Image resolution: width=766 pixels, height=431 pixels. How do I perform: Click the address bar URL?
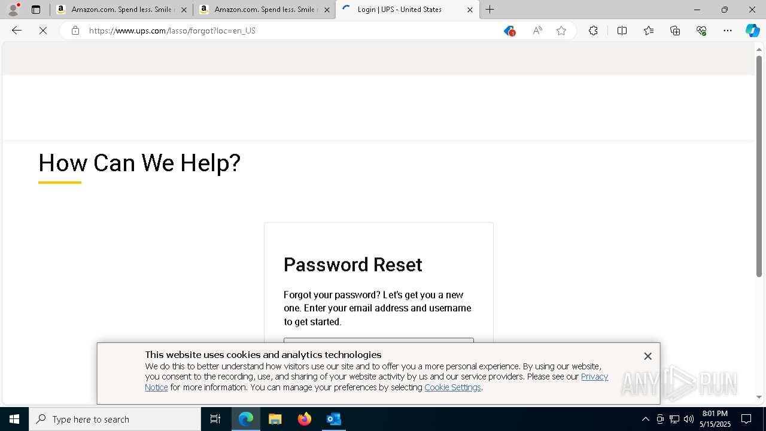pos(172,31)
